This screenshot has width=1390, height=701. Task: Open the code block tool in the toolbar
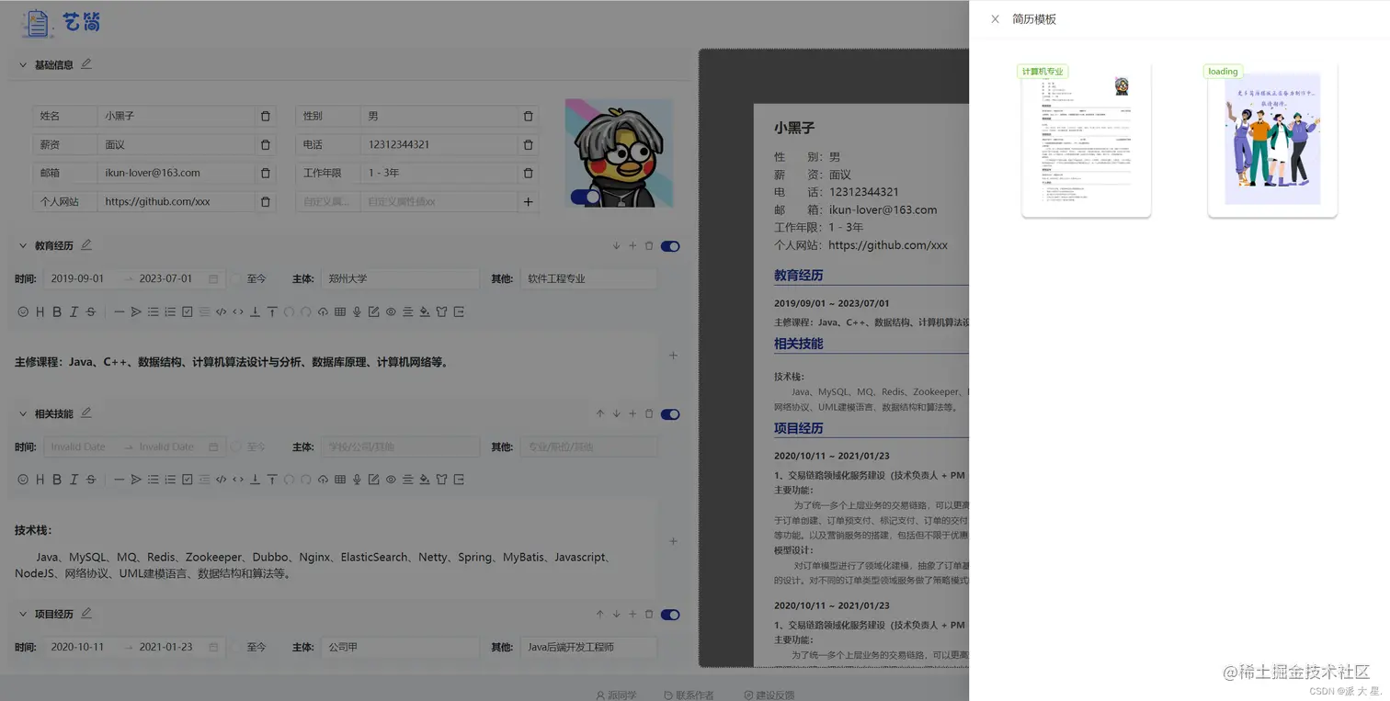coord(221,311)
